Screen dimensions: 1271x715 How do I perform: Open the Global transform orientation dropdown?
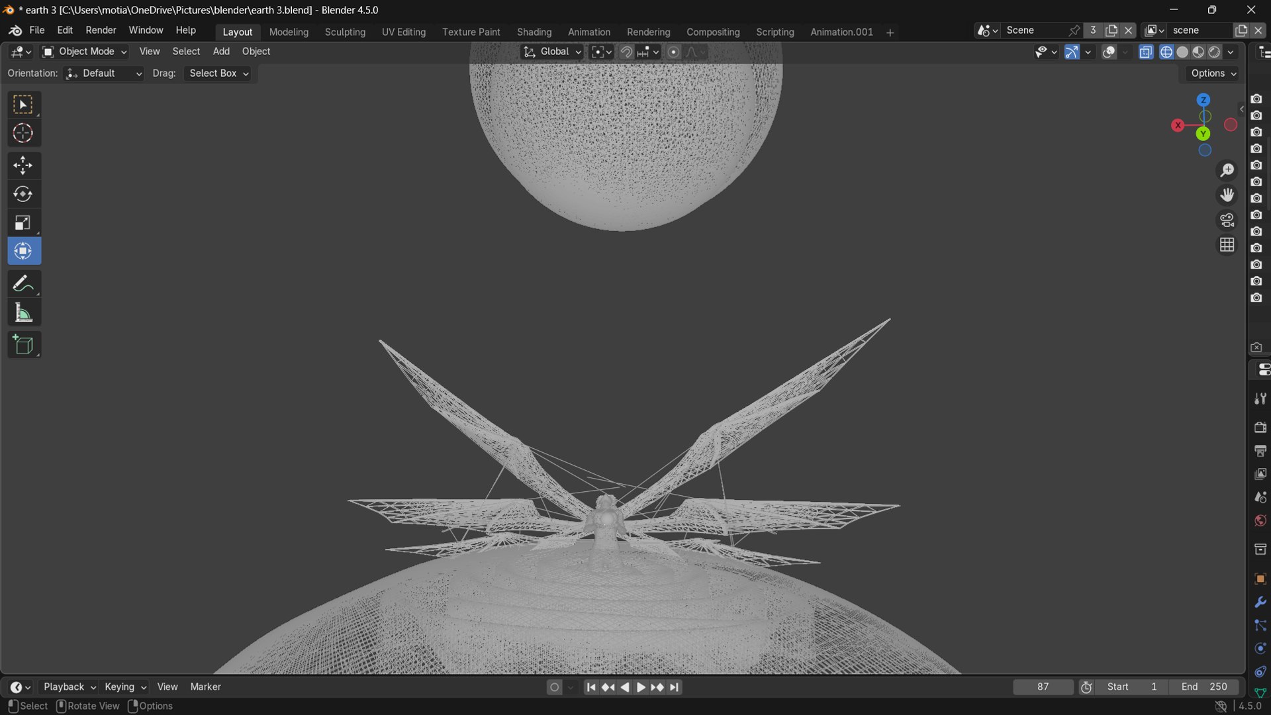pyautogui.click(x=552, y=52)
